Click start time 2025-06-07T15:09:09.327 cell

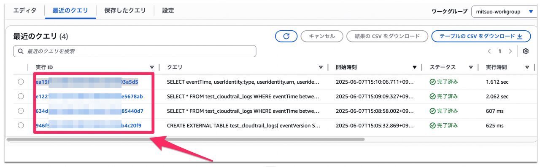click(375, 96)
